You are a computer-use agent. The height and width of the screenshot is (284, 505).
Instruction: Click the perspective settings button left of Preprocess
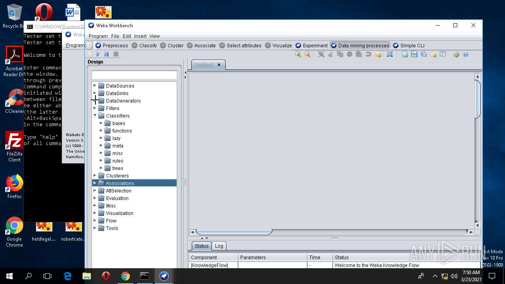90,45
